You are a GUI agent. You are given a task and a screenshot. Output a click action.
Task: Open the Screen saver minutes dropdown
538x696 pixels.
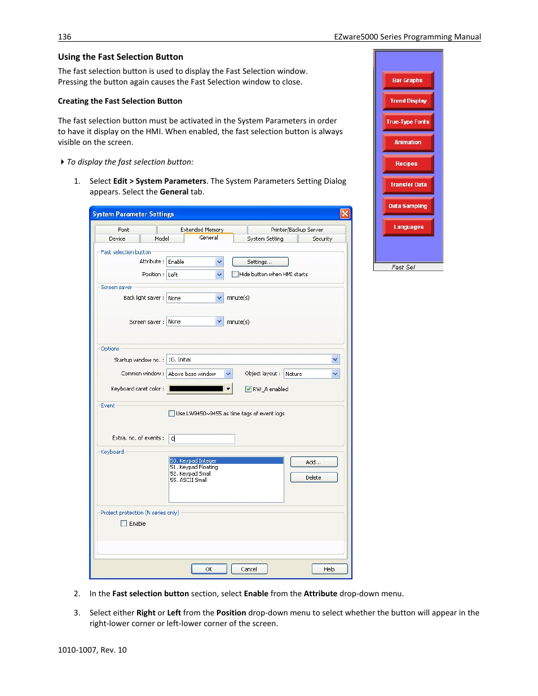pyautogui.click(x=219, y=321)
